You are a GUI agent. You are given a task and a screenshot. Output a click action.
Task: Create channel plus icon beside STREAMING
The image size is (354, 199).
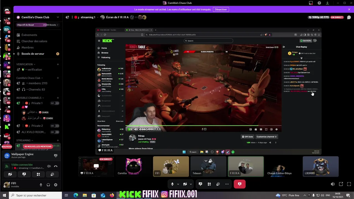[x=58, y=140]
